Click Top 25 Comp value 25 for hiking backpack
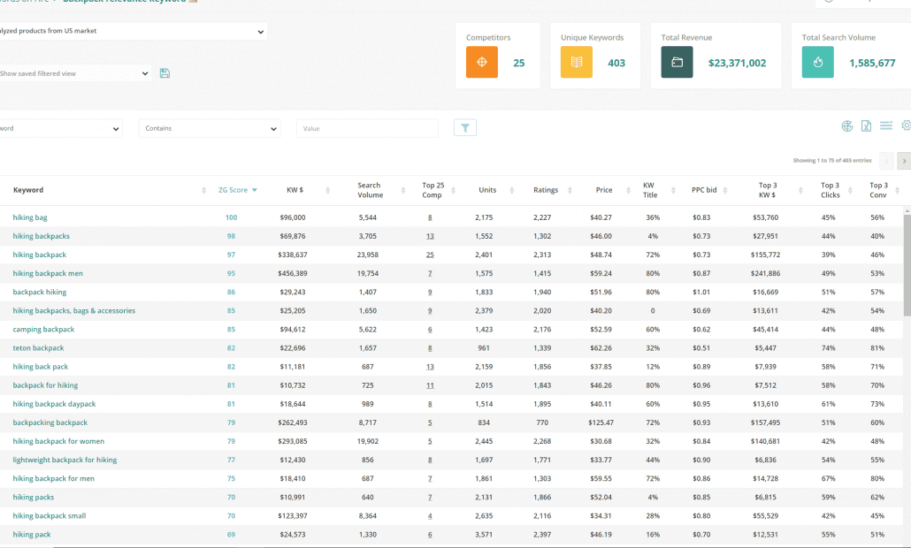Image resolution: width=911 pixels, height=548 pixels. coord(430,255)
